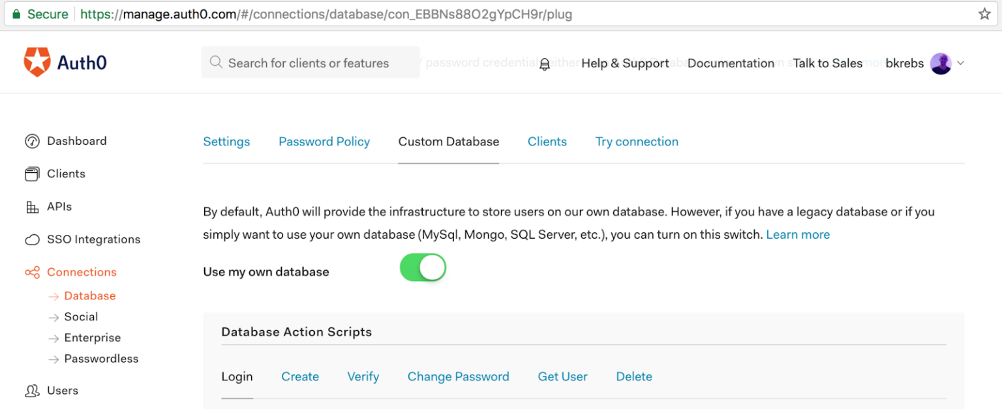Click the Clients sidebar icon
1002x409 pixels.
[33, 174]
